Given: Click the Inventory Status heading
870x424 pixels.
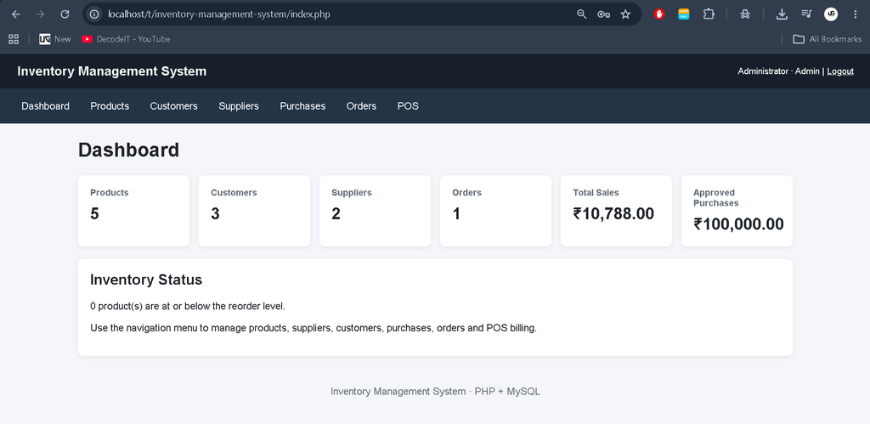Looking at the screenshot, I should click(146, 280).
